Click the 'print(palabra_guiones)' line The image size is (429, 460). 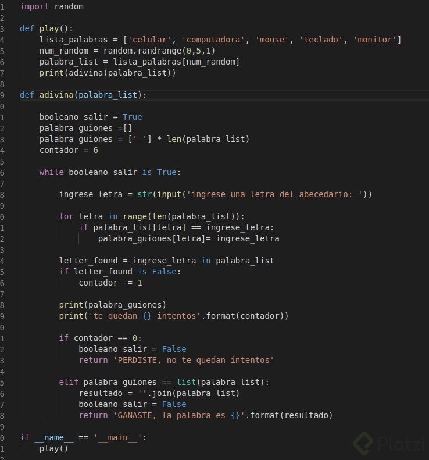pos(113,305)
